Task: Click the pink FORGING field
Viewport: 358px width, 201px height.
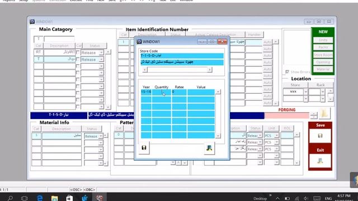Action: pos(287,116)
